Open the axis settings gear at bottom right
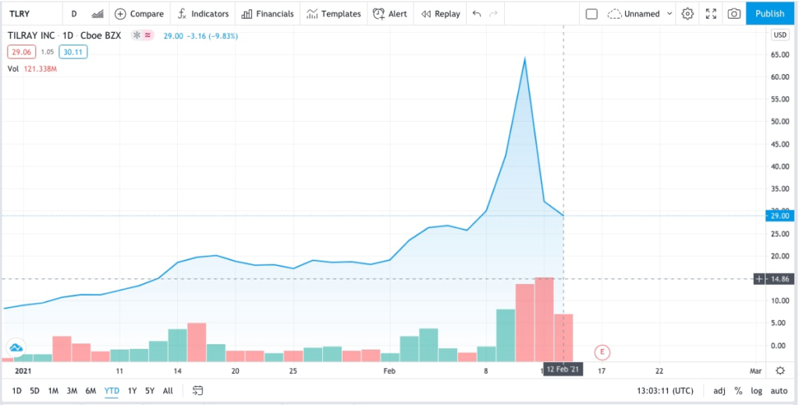 click(x=780, y=371)
